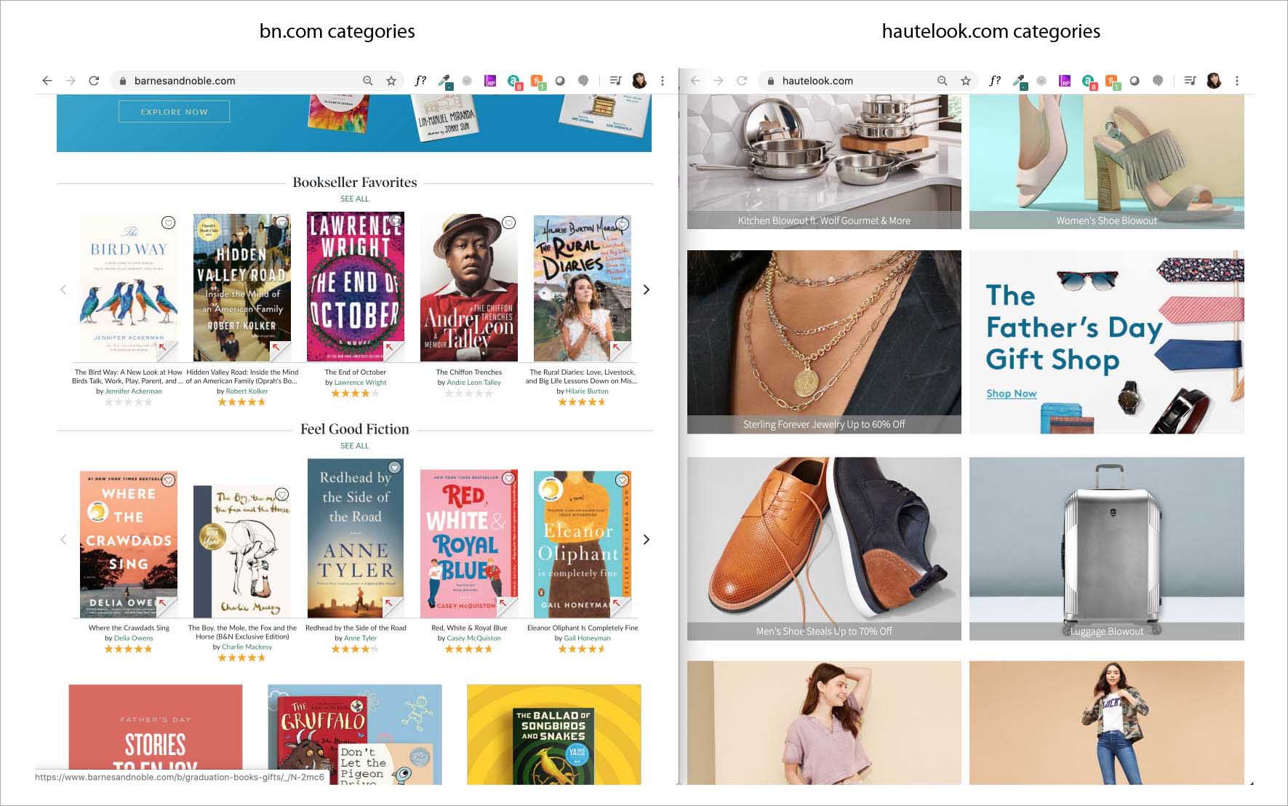Click The Chiffon Trenches book cover

tap(469, 288)
